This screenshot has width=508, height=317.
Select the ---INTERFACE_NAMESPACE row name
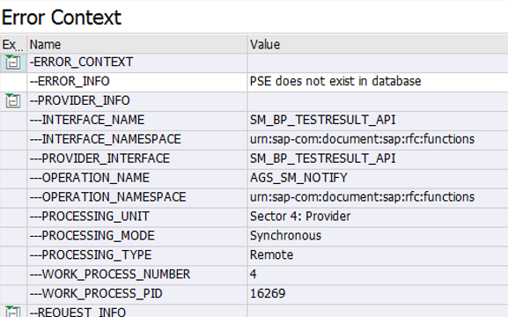[x=106, y=139]
